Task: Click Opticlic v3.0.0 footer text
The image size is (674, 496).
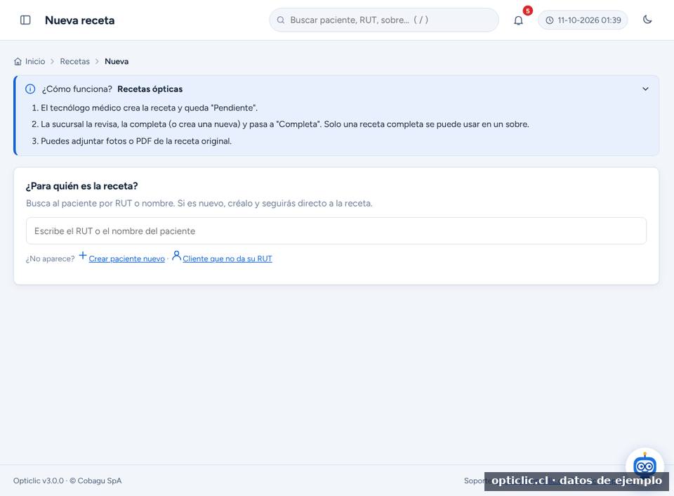Action: pyautogui.click(x=38, y=481)
